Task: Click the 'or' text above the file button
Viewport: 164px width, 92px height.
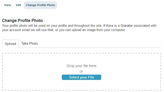Action: 81,72
